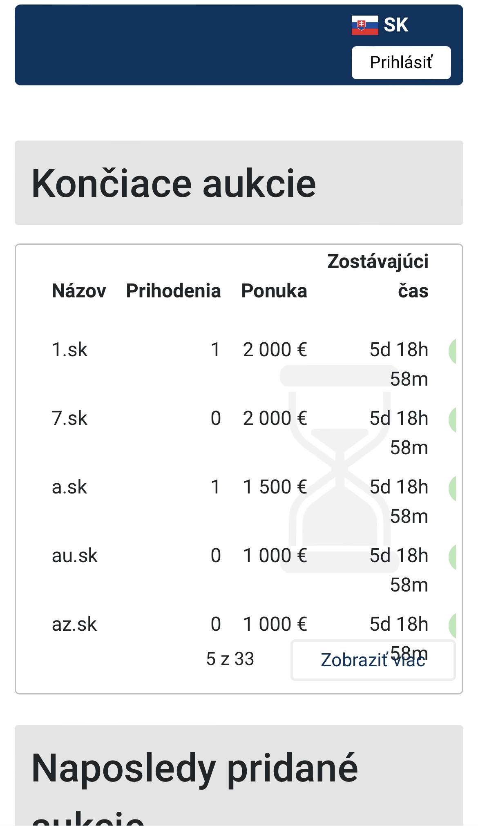The image size is (478, 826).
Task: Select the green circle icon for az.sk
Action: tap(453, 625)
